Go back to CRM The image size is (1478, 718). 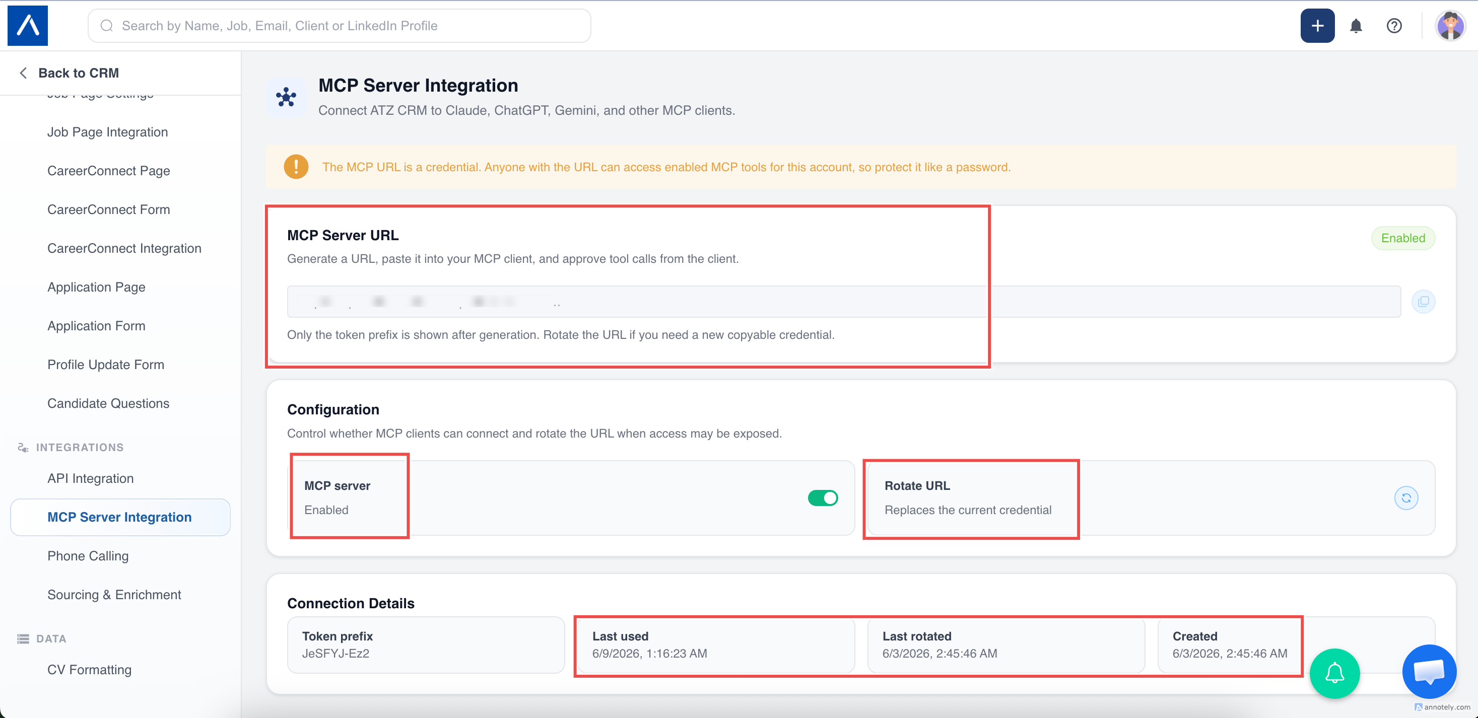[79, 73]
